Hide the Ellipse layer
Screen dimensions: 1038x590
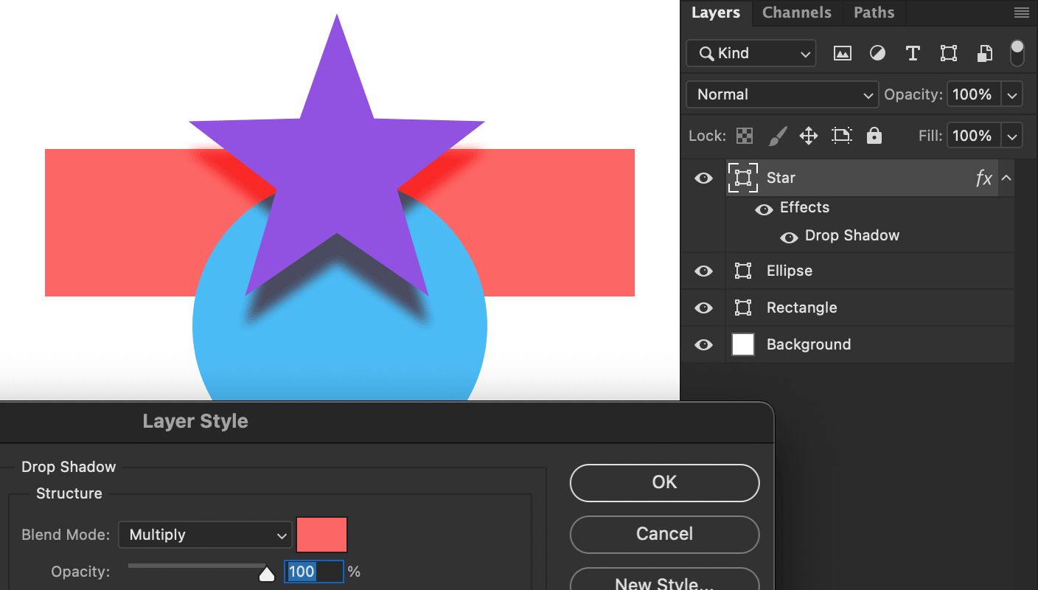(703, 271)
